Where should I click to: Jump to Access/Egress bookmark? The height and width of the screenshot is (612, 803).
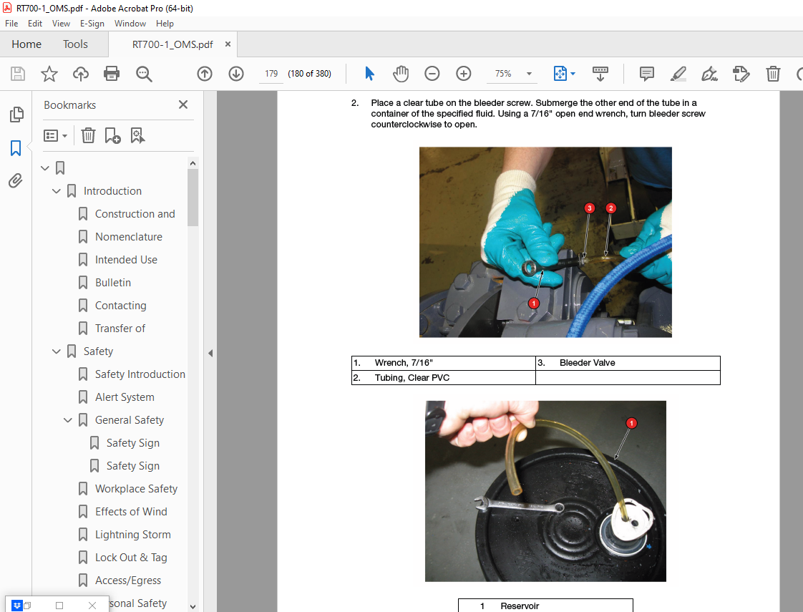pyautogui.click(x=128, y=581)
